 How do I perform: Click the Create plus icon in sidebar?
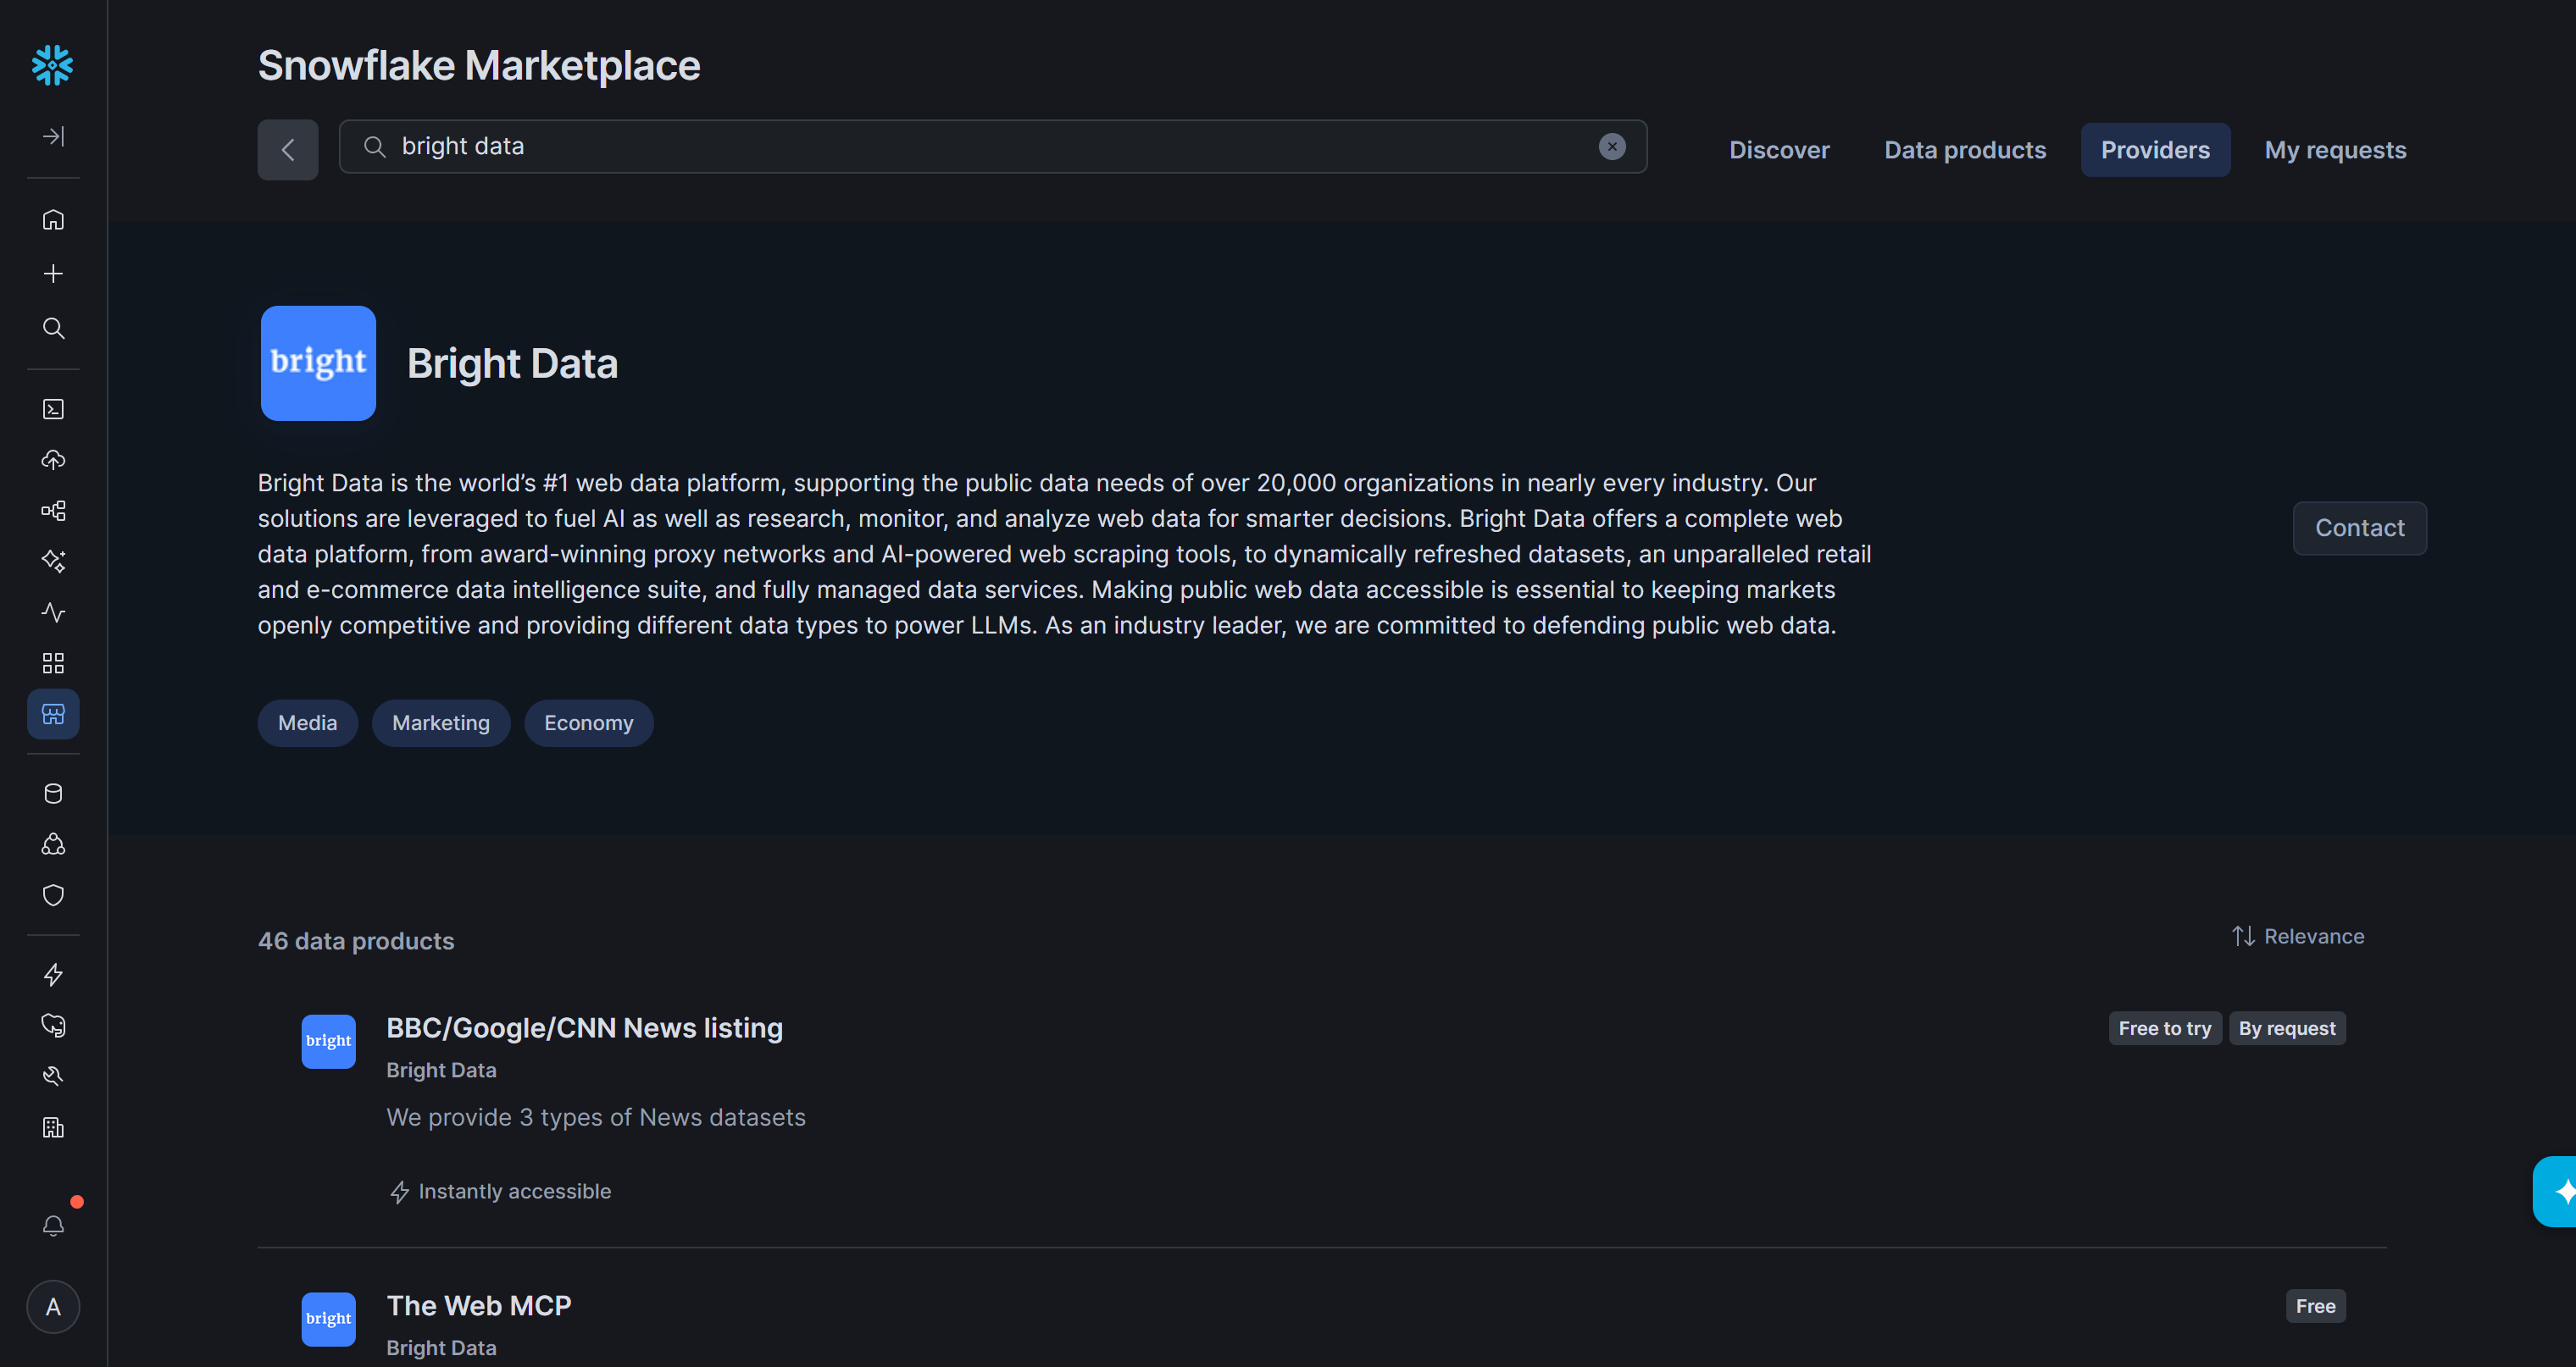(x=53, y=274)
